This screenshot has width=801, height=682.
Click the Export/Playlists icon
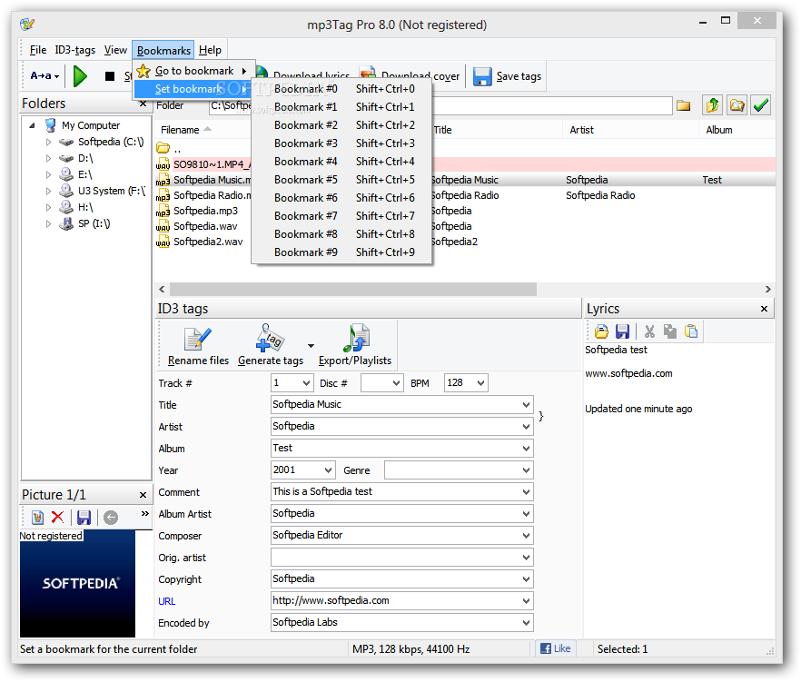pos(356,338)
